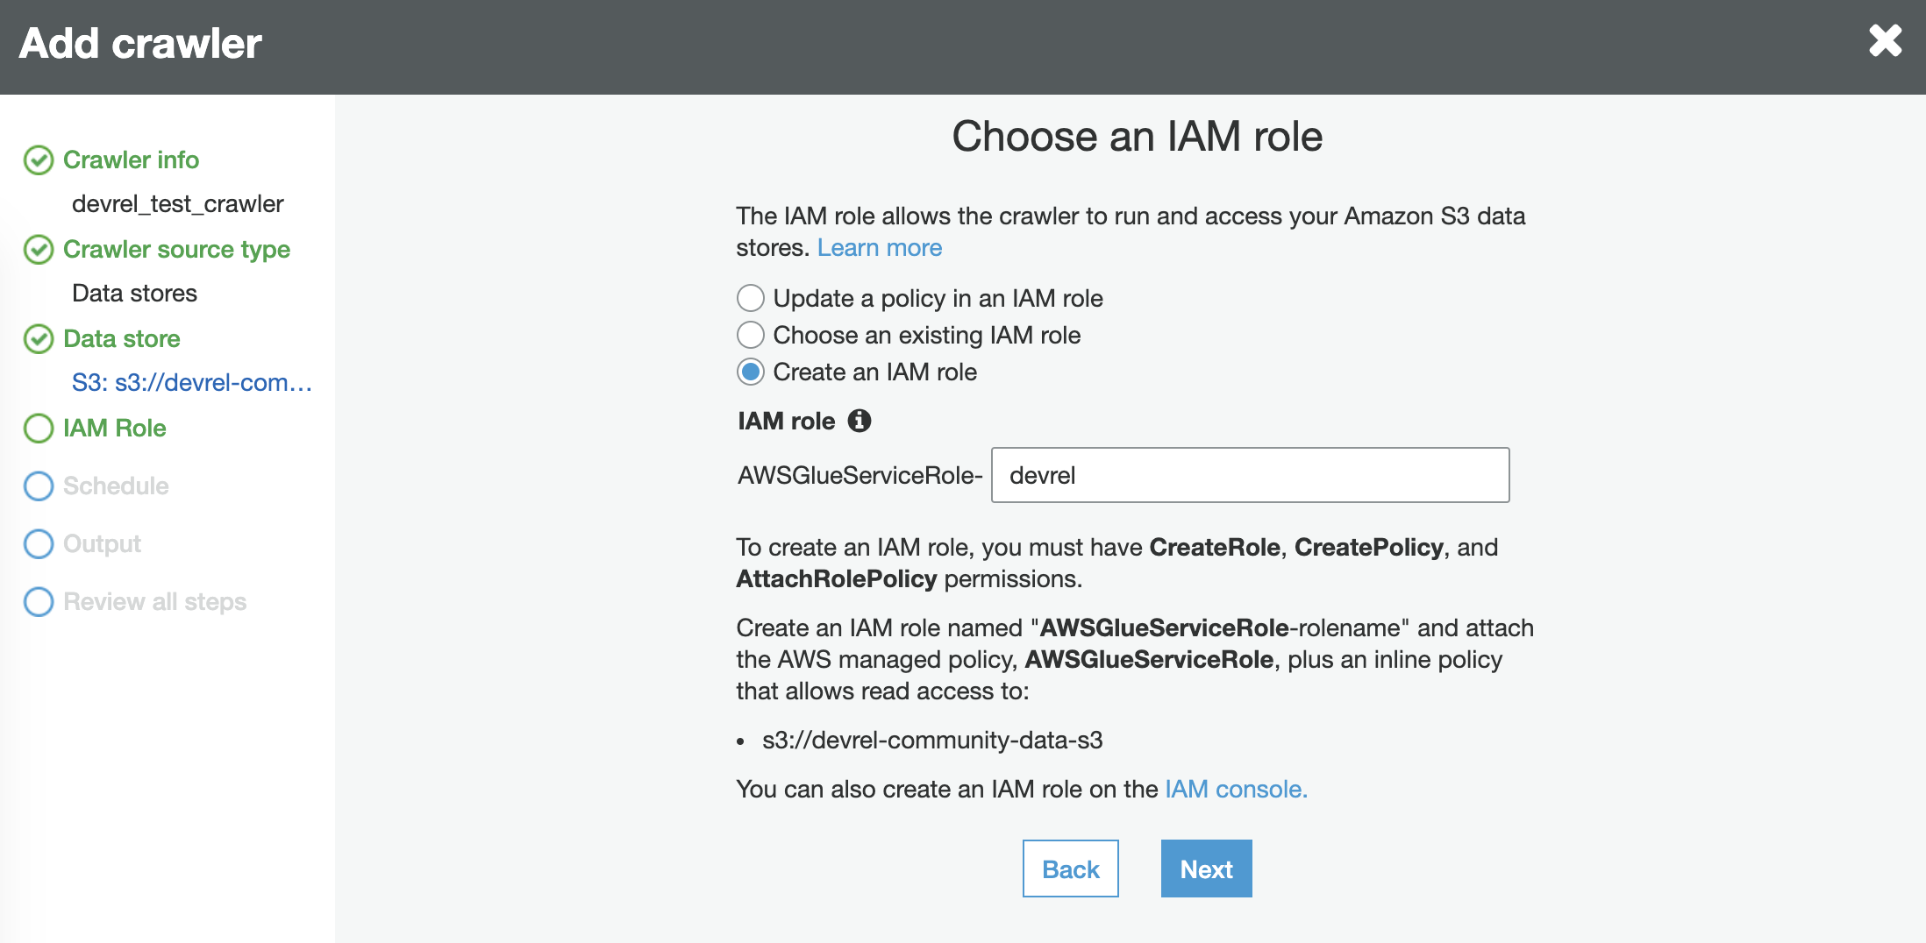Open the Crawler info step
The image size is (1926, 943).
(132, 160)
